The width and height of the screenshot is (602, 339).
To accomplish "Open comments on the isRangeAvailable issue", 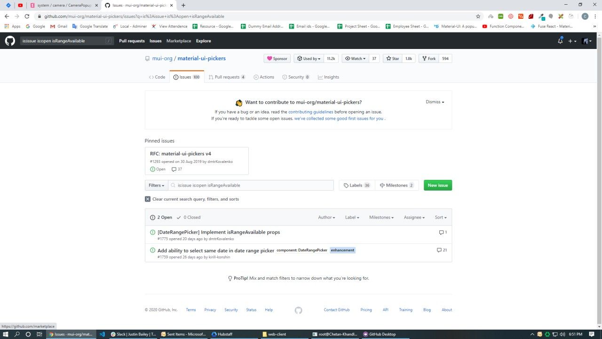I will click(x=443, y=232).
